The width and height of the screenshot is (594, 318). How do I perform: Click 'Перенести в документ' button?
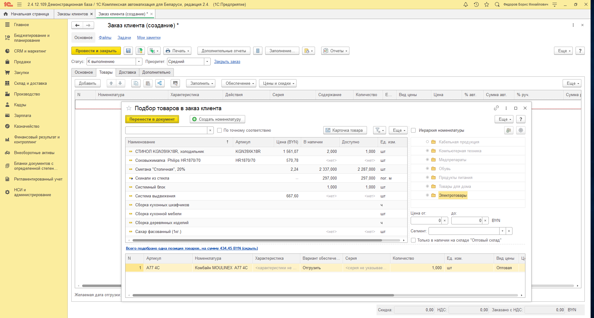tap(152, 119)
